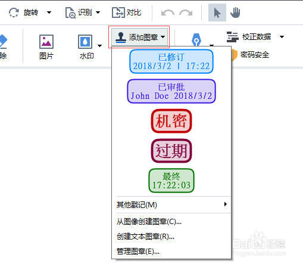The width and height of the screenshot is (303, 264).
Task: Click the Rotate (旋转) icon
Action: [14, 13]
